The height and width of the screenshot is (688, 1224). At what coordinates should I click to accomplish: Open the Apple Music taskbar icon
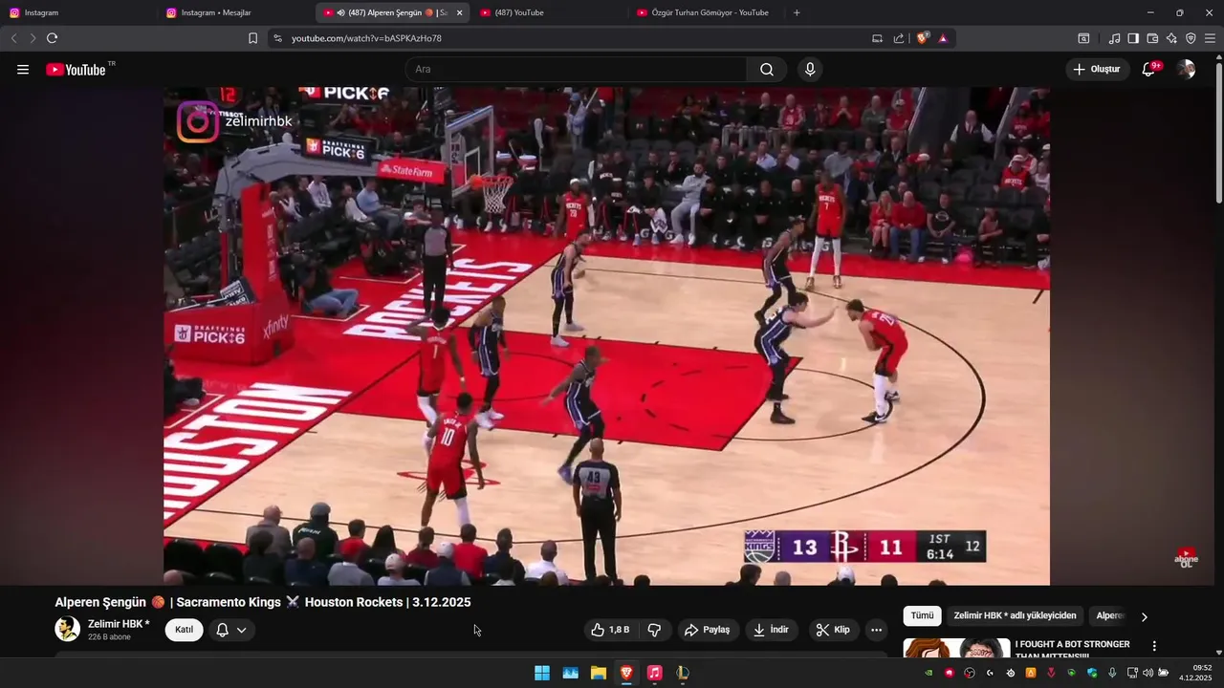654,673
